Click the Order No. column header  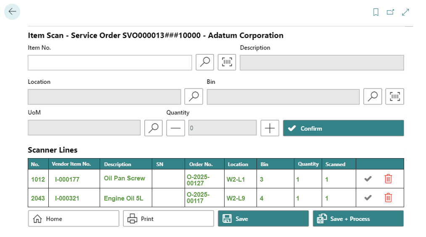pos(201,164)
